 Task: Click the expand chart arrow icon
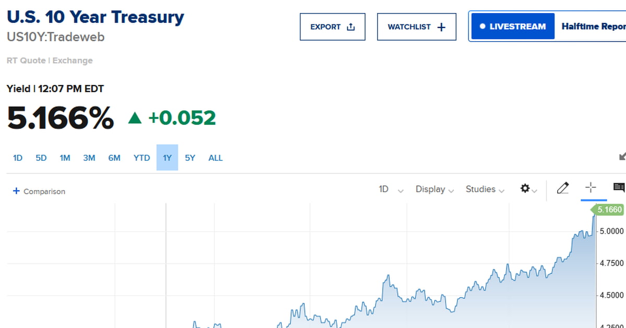[622, 156]
